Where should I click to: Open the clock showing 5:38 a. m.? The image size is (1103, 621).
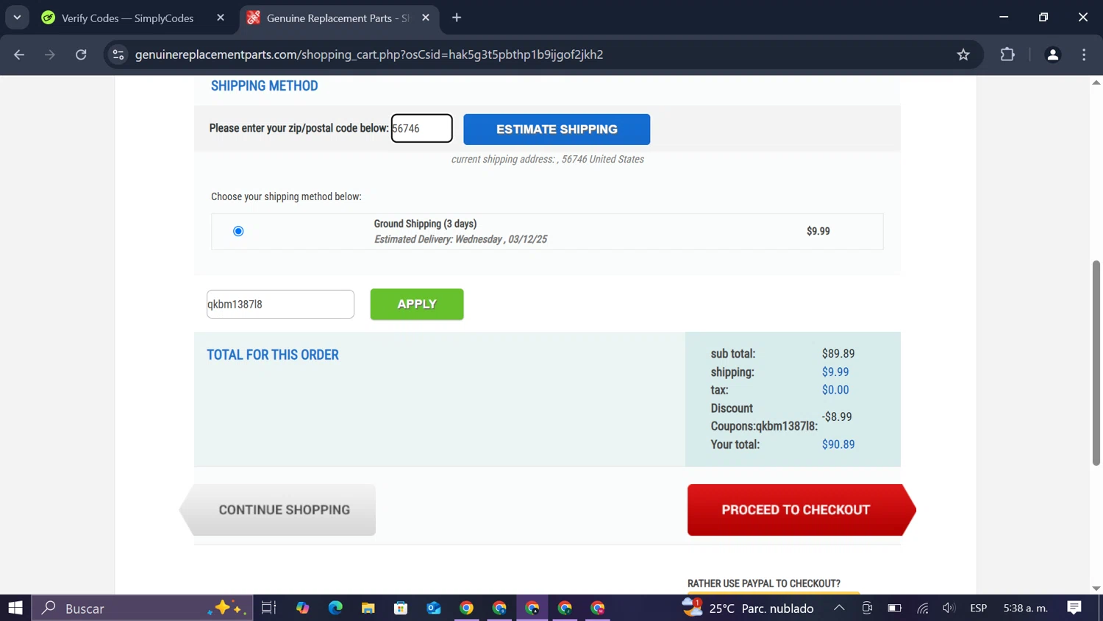[1026, 608]
